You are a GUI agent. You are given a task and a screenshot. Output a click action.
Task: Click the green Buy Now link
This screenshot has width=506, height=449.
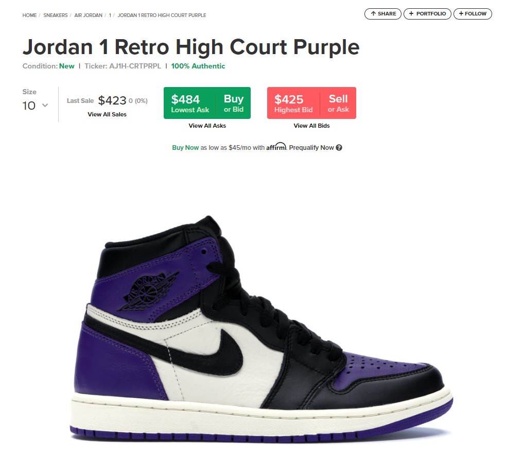coord(185,147)
